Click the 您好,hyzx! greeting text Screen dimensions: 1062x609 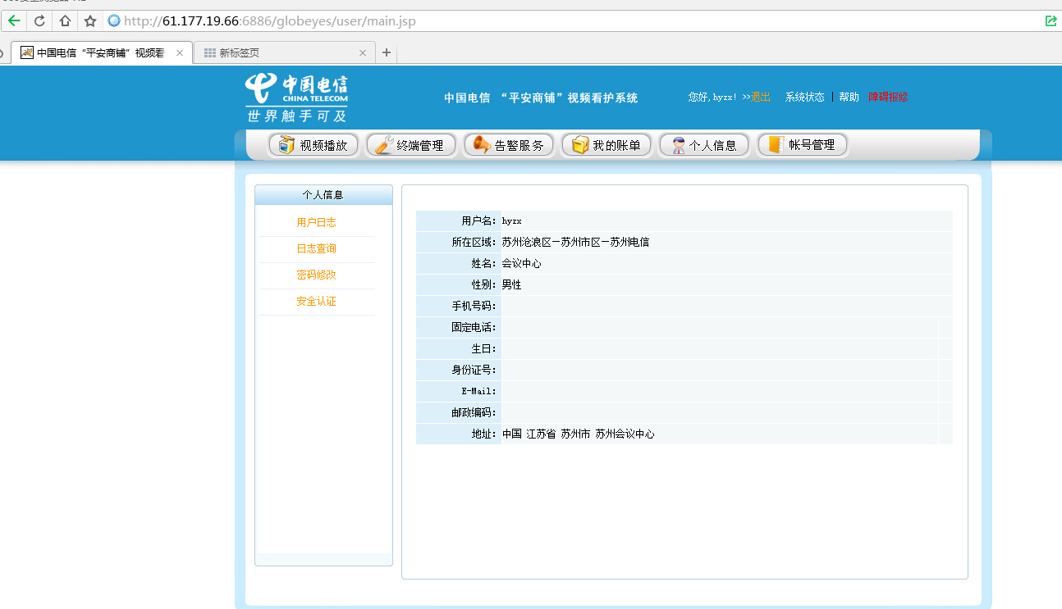(x=712, y=97)
